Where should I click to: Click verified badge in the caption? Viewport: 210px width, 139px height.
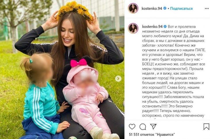(x=165, y=26)
